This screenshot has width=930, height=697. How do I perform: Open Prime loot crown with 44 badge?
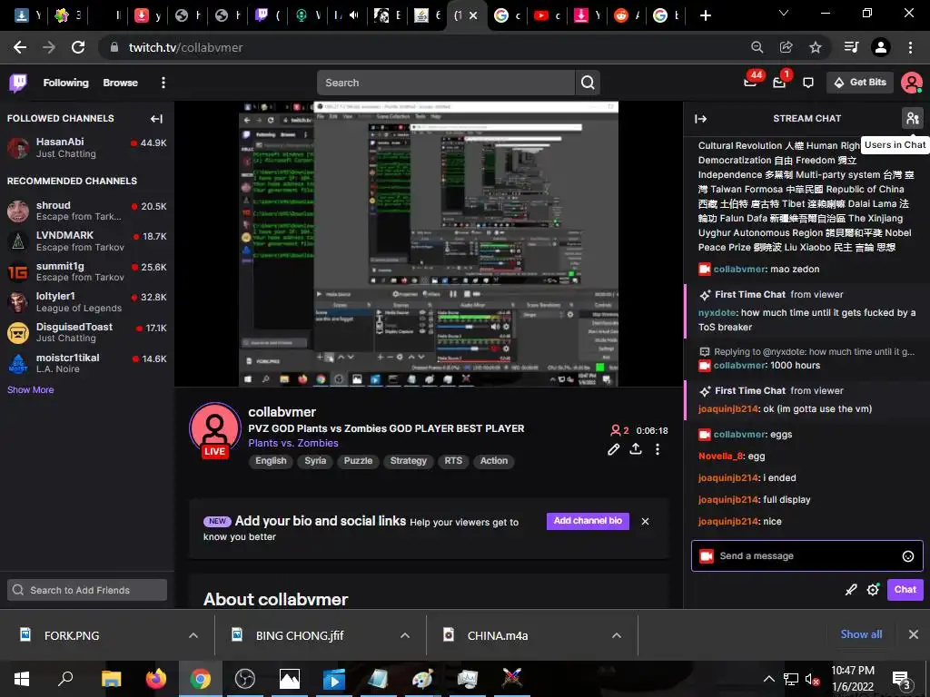point(750,83)
